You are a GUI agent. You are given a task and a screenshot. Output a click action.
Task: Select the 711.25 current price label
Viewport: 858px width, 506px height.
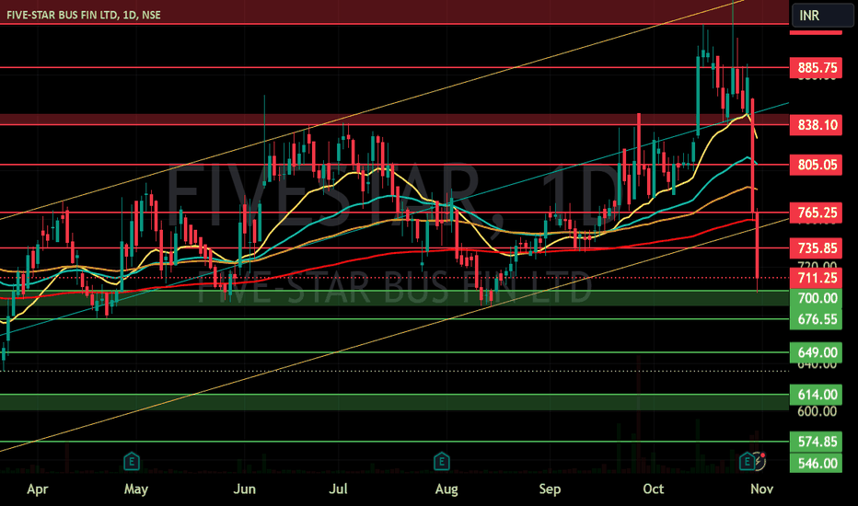816,278
